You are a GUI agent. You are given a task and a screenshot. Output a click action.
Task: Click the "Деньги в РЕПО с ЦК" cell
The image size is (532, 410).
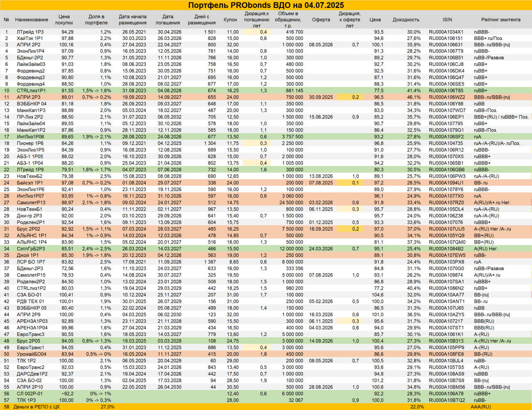[x=37, y=407]
